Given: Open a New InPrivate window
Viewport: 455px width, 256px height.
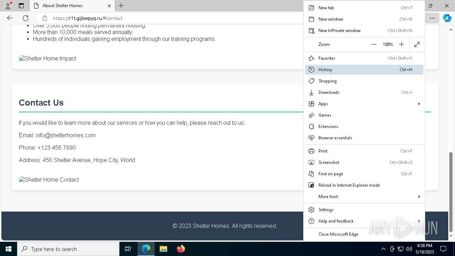Looking at the screenshot, I should (x=364, y=31).
